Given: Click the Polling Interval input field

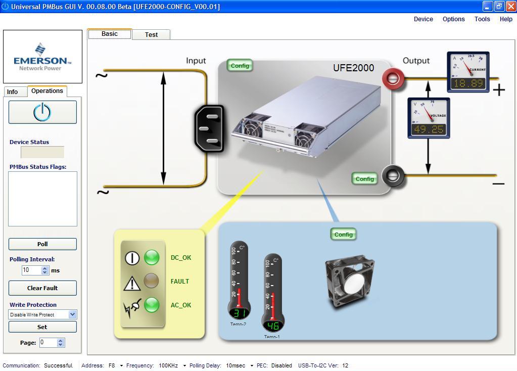Looking at the screenshot, I should click(x=31, y=270).
